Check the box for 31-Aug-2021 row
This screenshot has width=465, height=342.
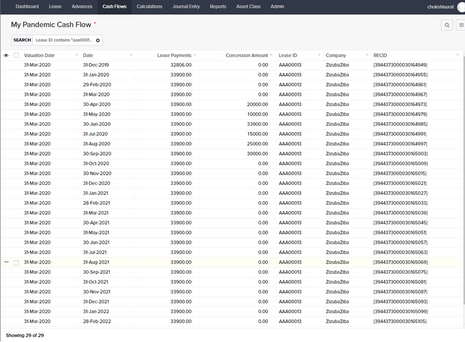16,263
